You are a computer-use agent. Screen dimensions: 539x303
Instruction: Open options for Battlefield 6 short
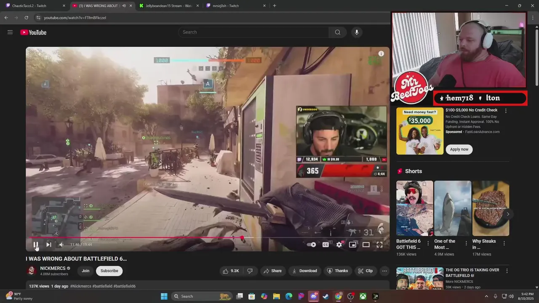(x=428, y=243)
